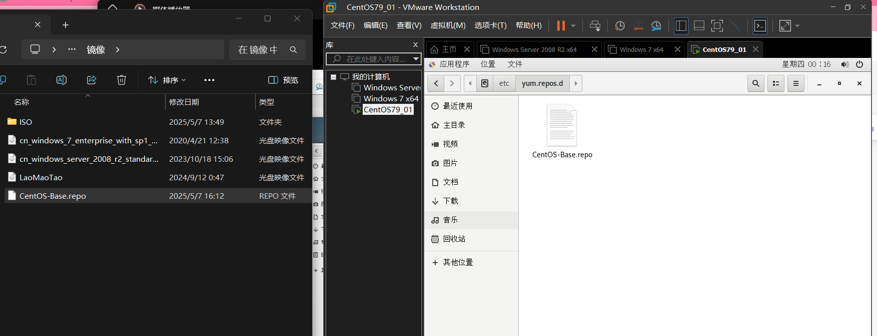
Task: Click the root disk icon in path bar
Action: coord(485,83)
